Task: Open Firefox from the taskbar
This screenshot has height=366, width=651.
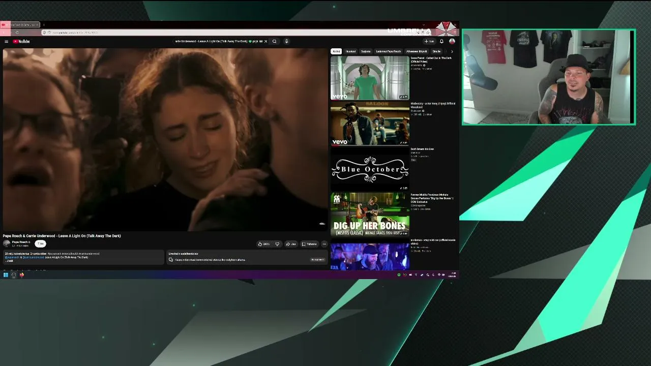Action: pyautogui.click(x=22, y=275)
